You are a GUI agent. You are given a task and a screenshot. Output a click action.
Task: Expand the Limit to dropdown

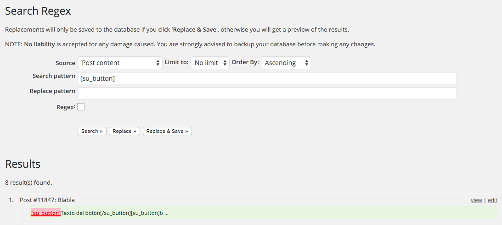click(x=210, y=63)
